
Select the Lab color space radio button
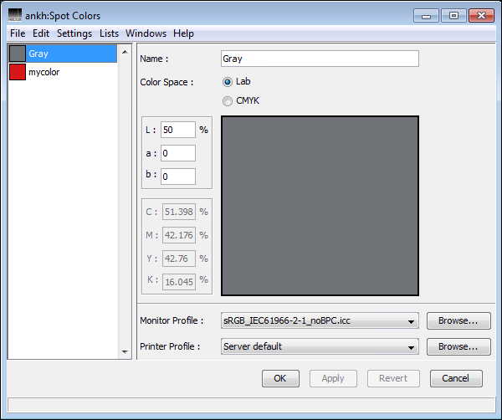point(228,82)
